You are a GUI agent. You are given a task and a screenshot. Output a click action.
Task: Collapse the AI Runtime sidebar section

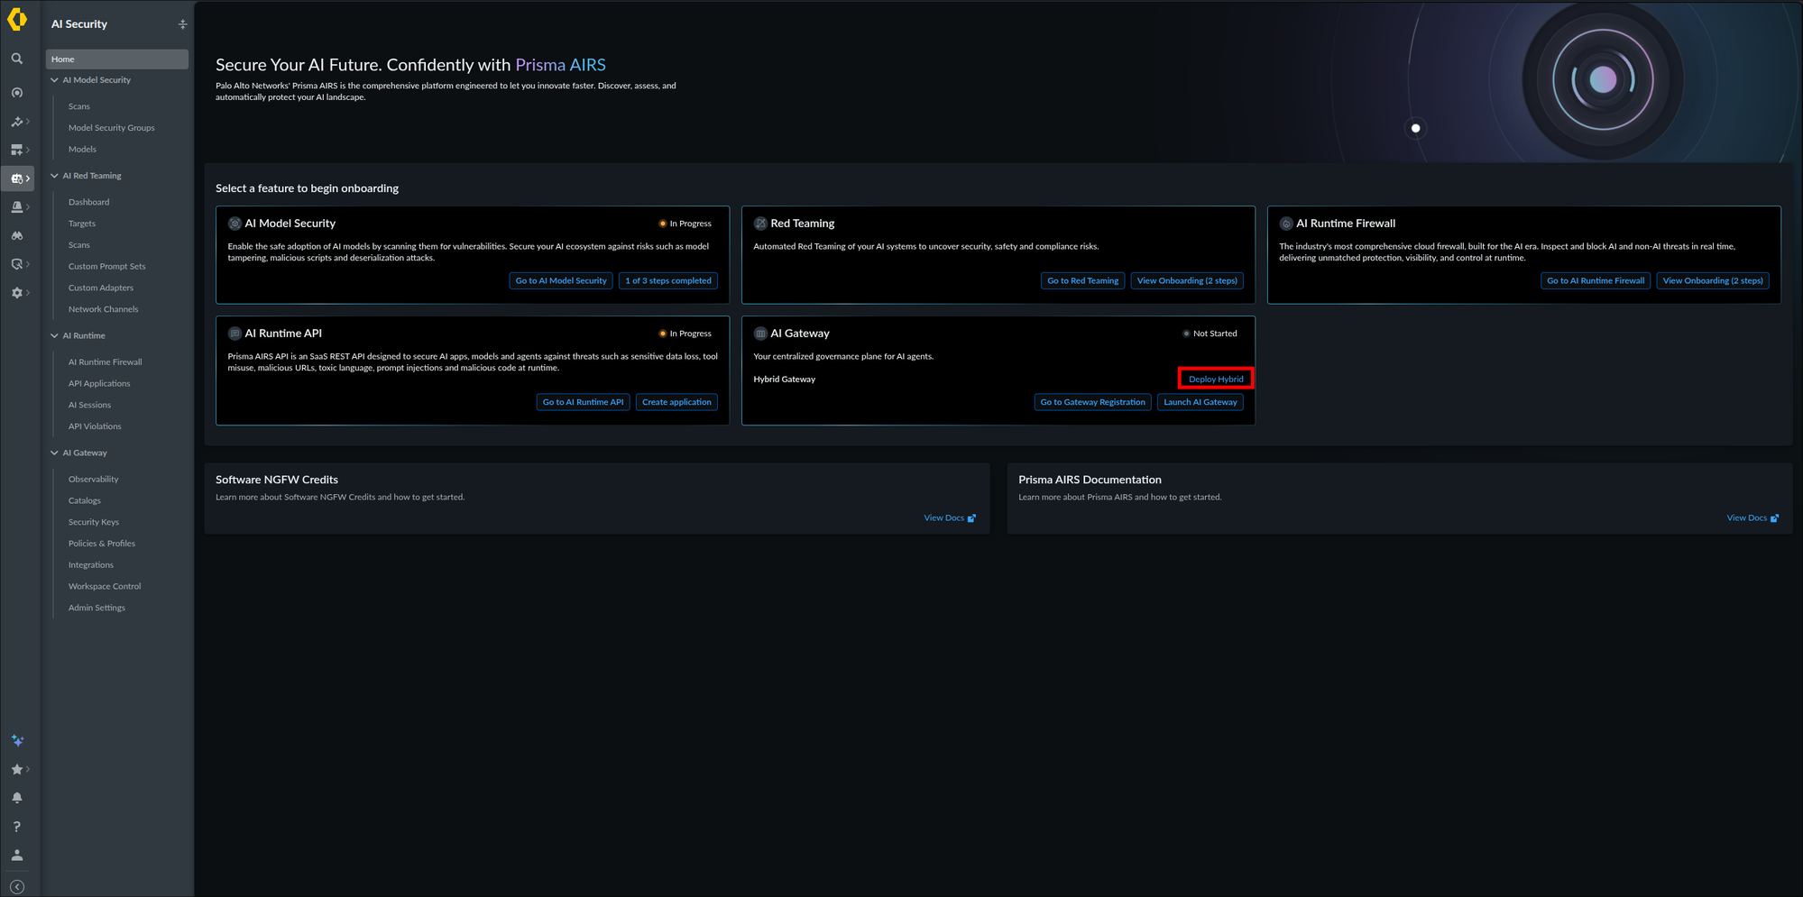click(x=55, y=335)
